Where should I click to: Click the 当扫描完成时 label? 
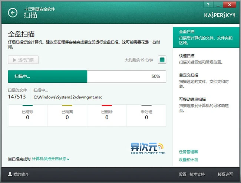(19, 159)
